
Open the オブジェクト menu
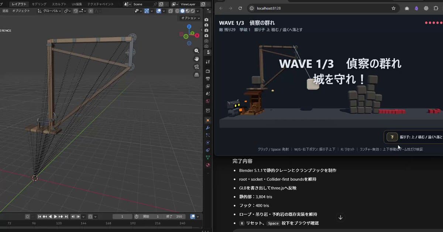21,11
